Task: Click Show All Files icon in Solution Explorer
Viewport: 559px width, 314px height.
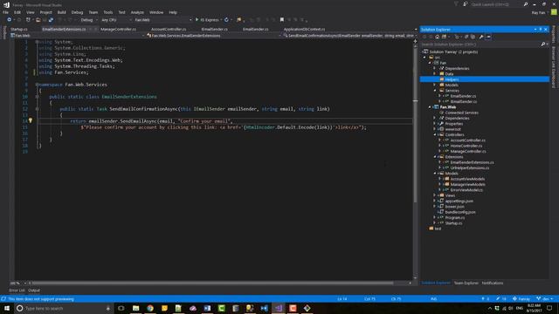Action: tap(473, 37)
